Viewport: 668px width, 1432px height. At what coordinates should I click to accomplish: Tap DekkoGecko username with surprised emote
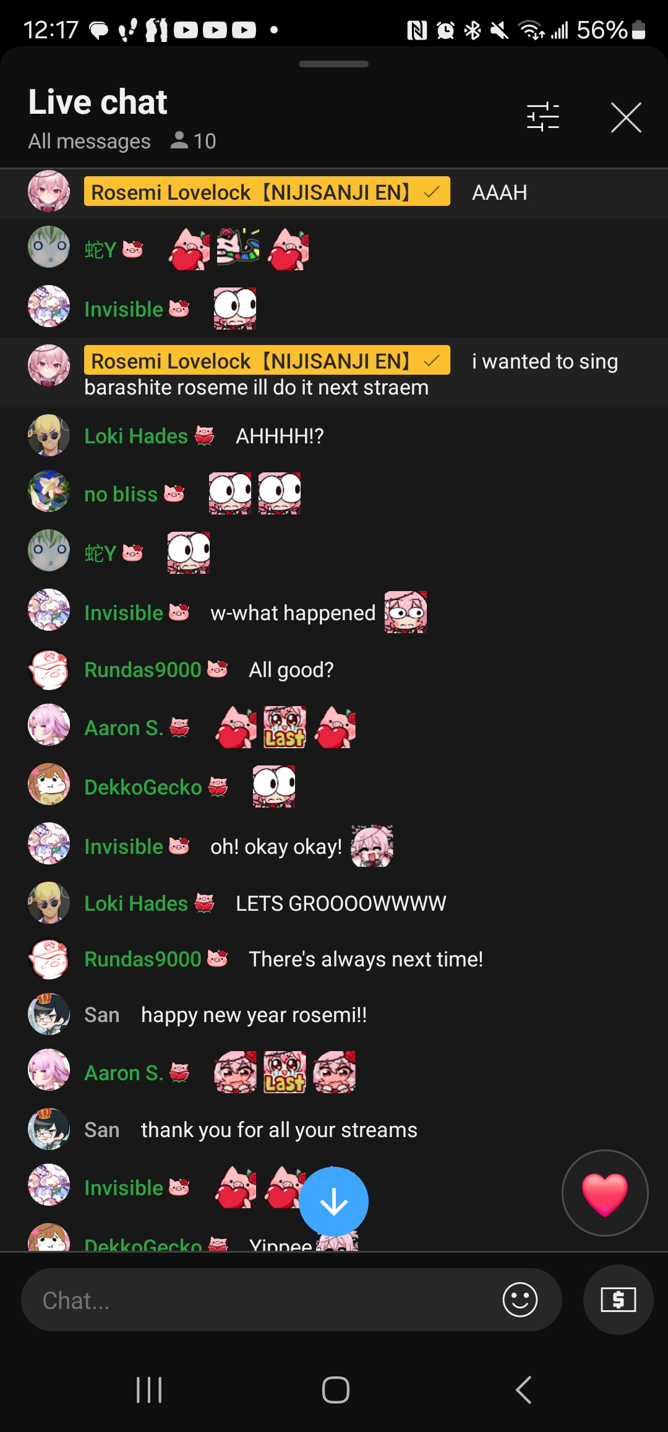143,787
